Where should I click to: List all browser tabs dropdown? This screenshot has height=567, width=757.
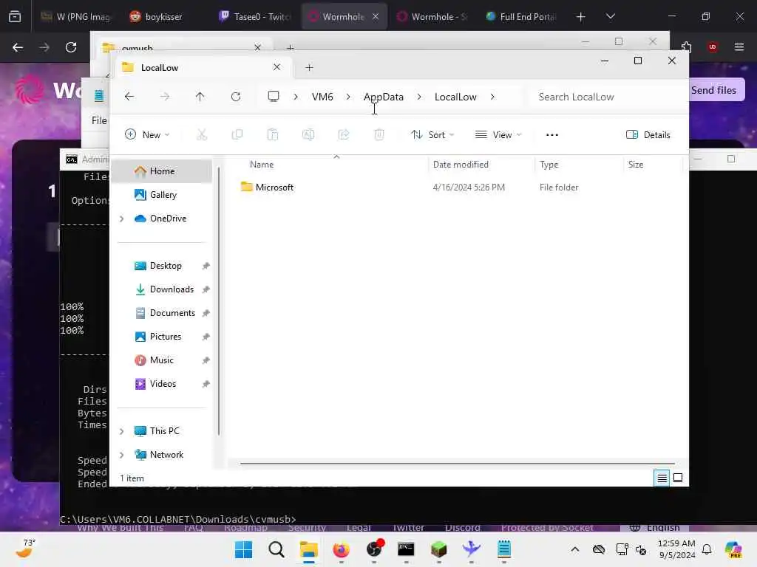click(610, 16)
